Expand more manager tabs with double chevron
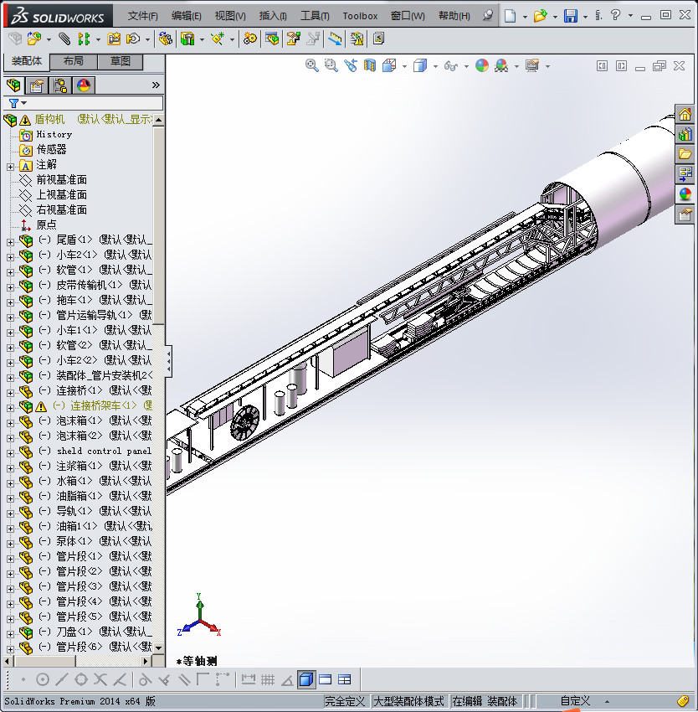 [156, 85]
